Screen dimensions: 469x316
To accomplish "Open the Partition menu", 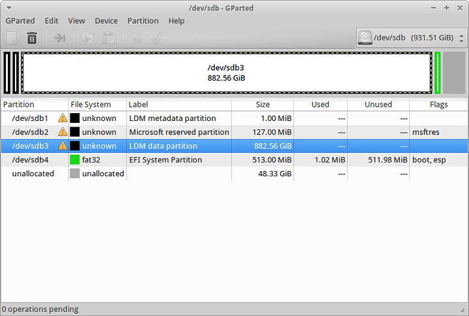I will (143, 21).
